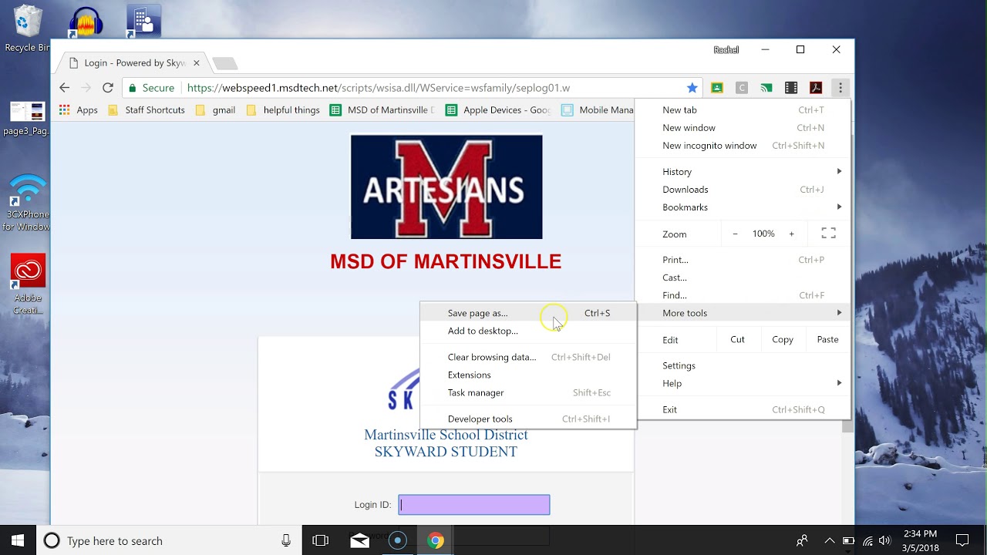Image resolution: width=987 pixels, height=555 pixels.
Task: Open Task View in taskbar
Action: [321, 540]
